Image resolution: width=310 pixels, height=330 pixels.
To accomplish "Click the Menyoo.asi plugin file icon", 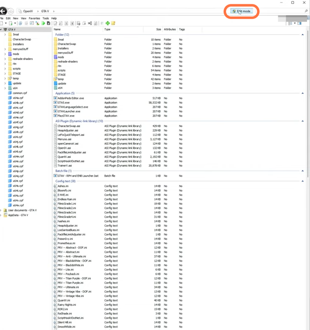I will [x=55, y=139].
